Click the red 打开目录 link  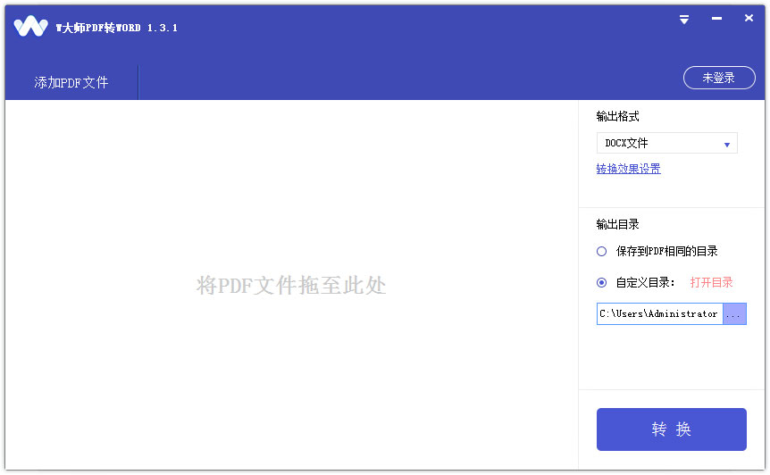(x=711, y=282)
